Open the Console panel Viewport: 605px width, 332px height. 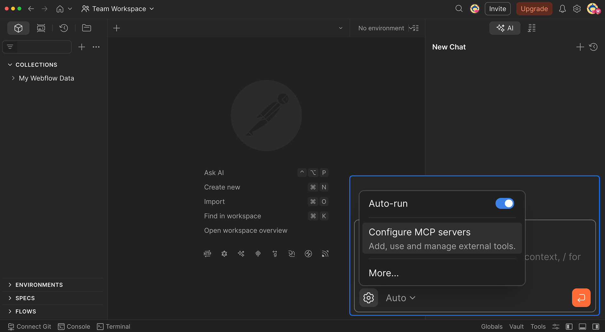pyautogui.click(x=74, y=327)
